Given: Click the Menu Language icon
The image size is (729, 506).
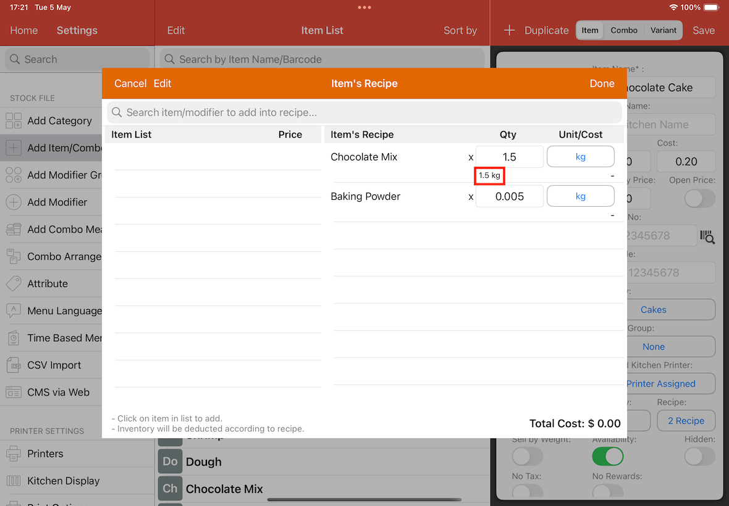Looking at the screenshot, I should point(14,311).
